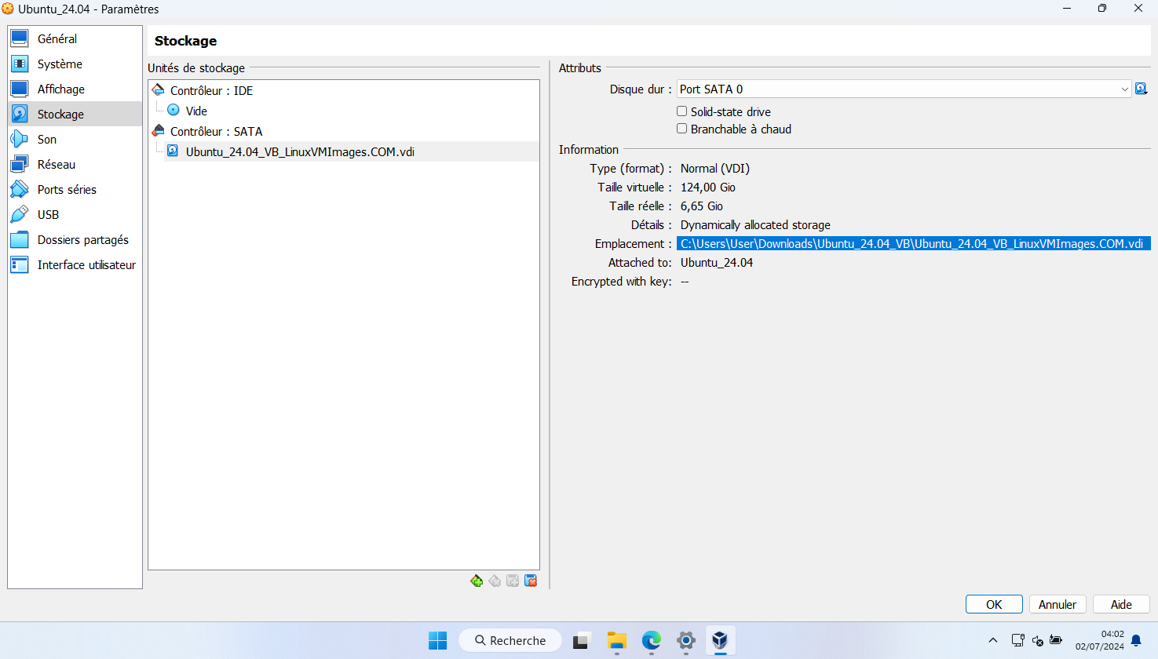Confirm settings with the OK button
This screenshot has height=659, width=1158.
pyautogui.click(x=994, y=604)
